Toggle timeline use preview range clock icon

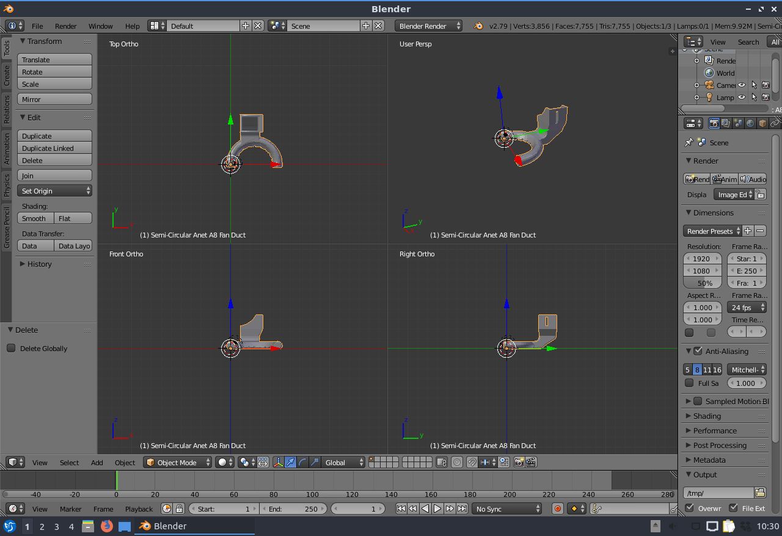[x=167, y=509]
